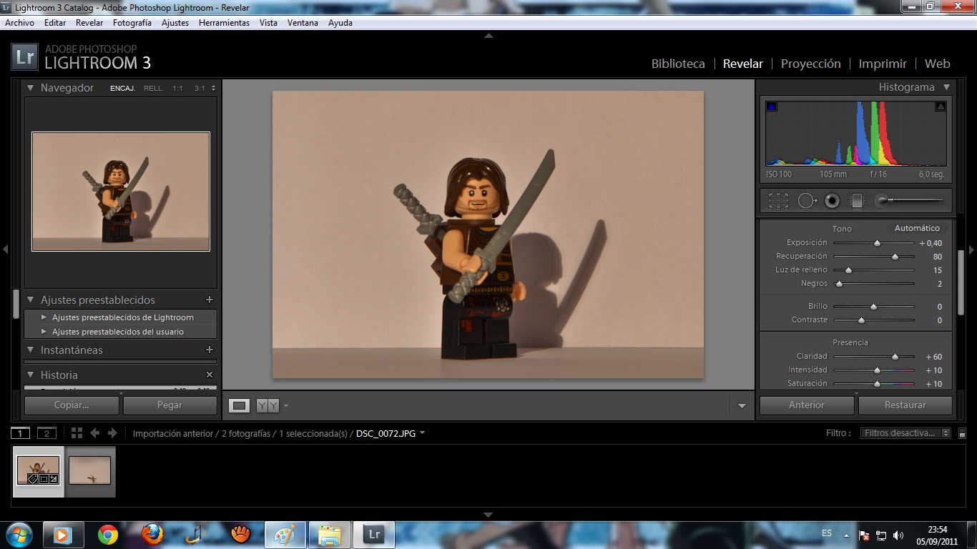Go back with the filmstrip left arrow

tap(94, 433)
